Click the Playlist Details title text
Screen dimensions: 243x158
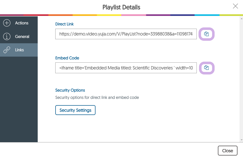(x=121, y=7)
